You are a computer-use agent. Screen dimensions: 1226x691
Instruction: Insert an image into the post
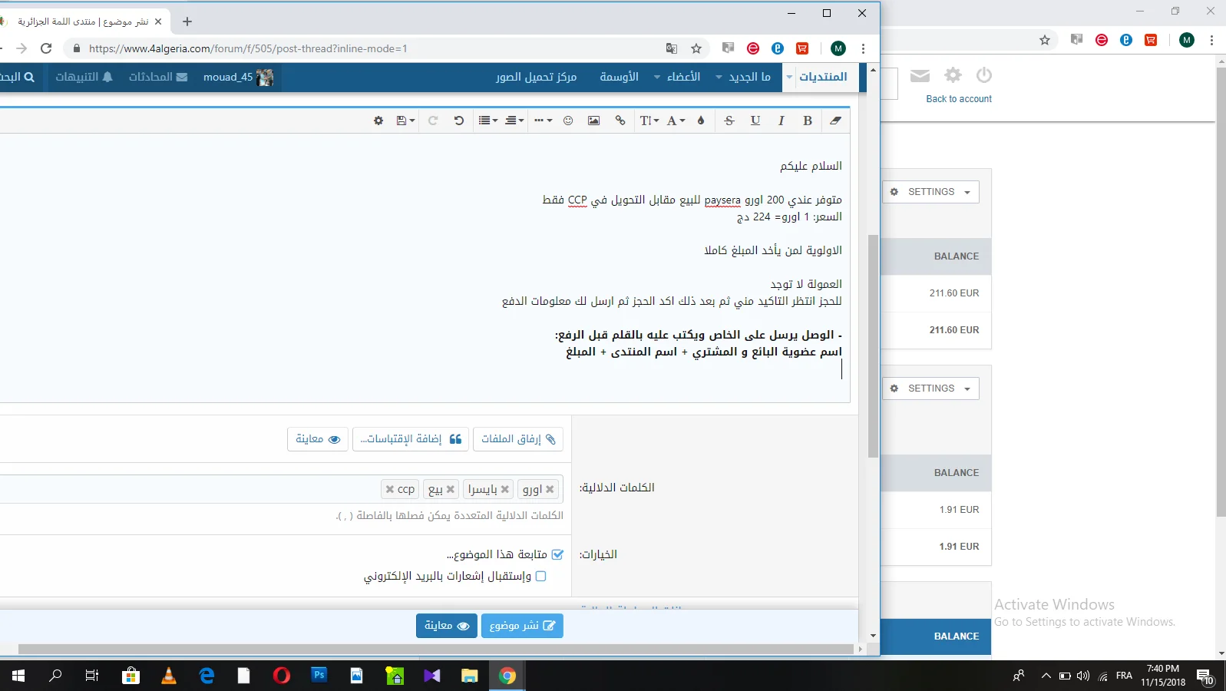point(593,121)
